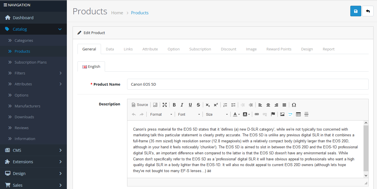Expand the Extensions menu
This screenshot has height=189, width=377.
point(33,162)
